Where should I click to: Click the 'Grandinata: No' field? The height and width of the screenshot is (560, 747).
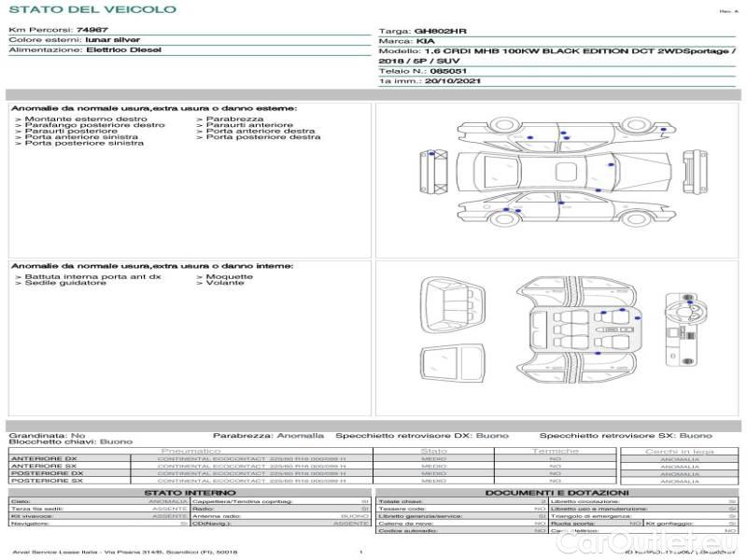click(48, 436)
